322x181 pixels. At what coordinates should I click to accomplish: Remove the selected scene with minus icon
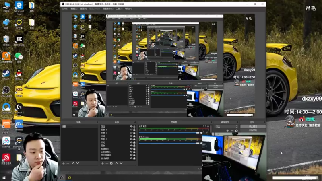(x=68, y=163)
